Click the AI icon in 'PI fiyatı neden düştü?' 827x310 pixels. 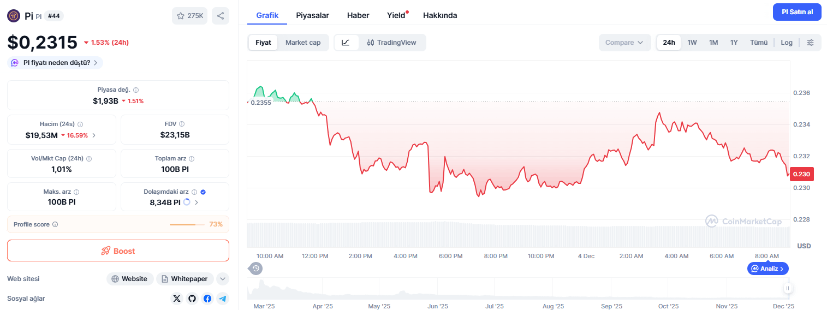click(15, 63)
